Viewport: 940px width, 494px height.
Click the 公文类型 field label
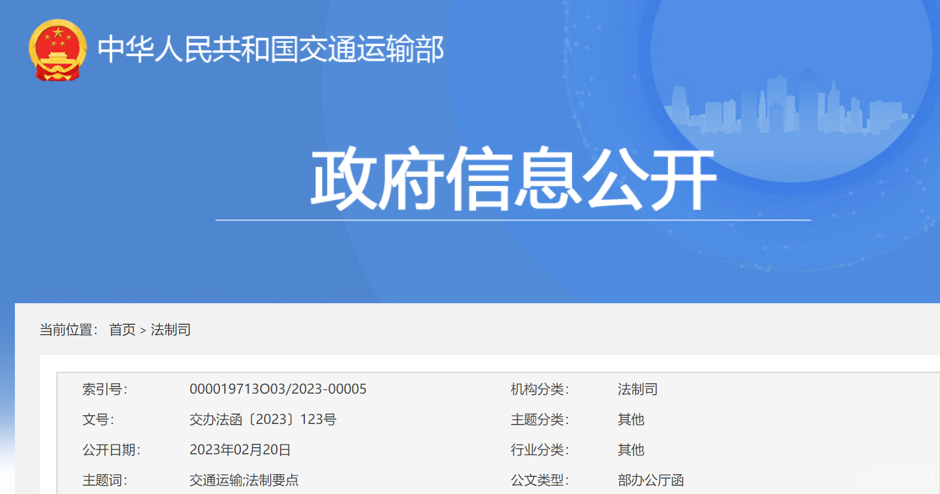pos(540,480)
